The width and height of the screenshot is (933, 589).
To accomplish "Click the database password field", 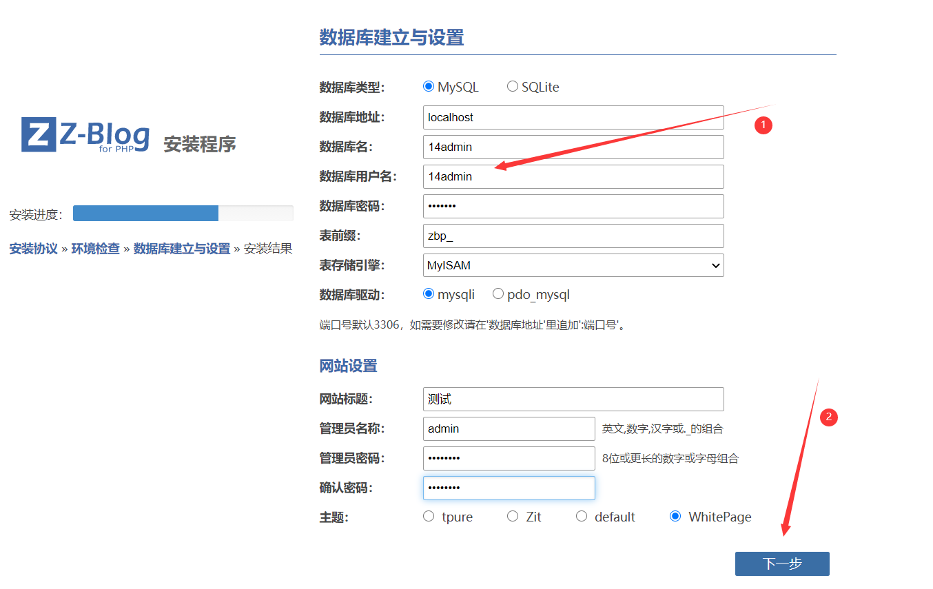I will pos(573,206).
